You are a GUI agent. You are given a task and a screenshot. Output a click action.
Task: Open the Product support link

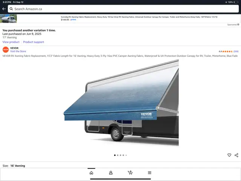[x=34, y=42]
